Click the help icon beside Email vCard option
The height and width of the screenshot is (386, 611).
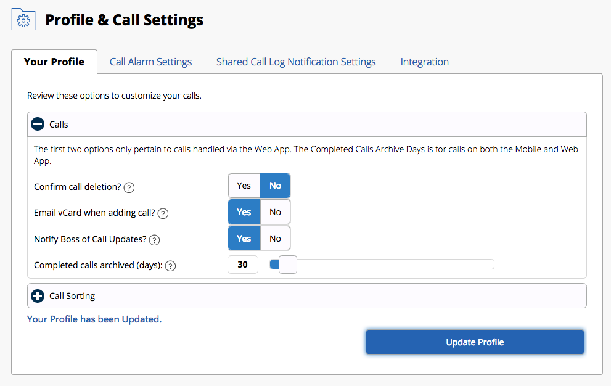(x=163, y=213)
